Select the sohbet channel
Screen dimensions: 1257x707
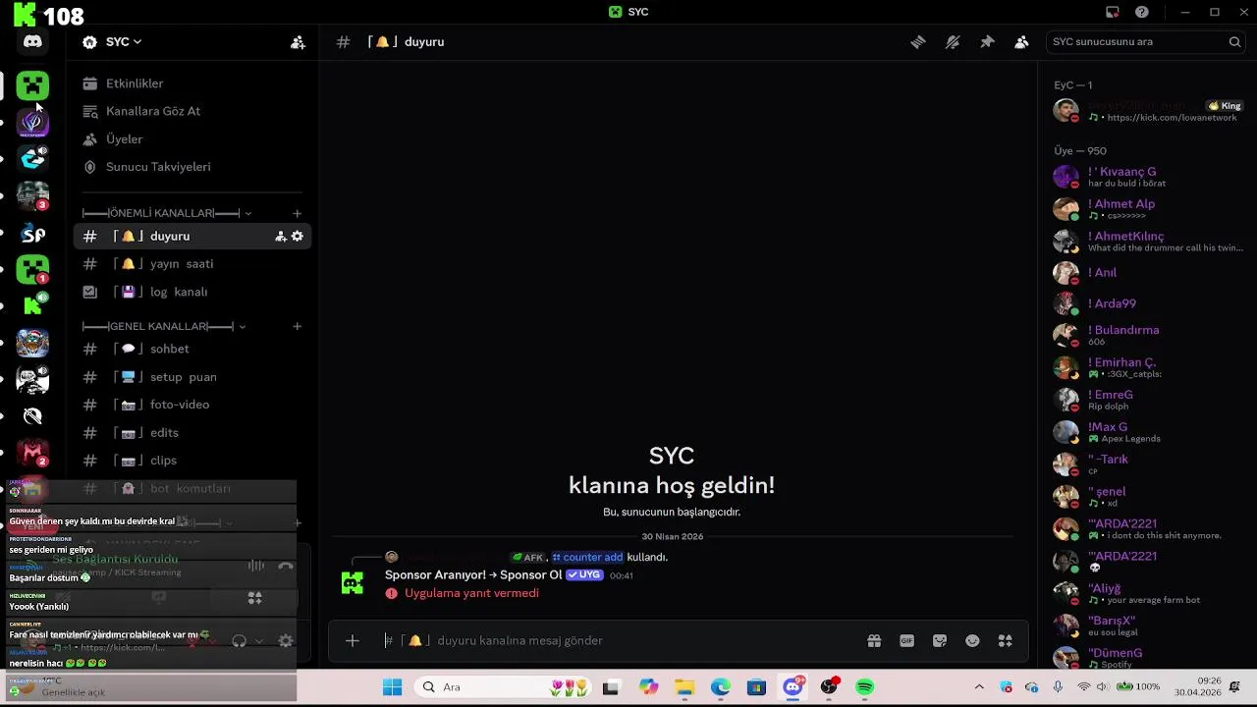point(192,349)
